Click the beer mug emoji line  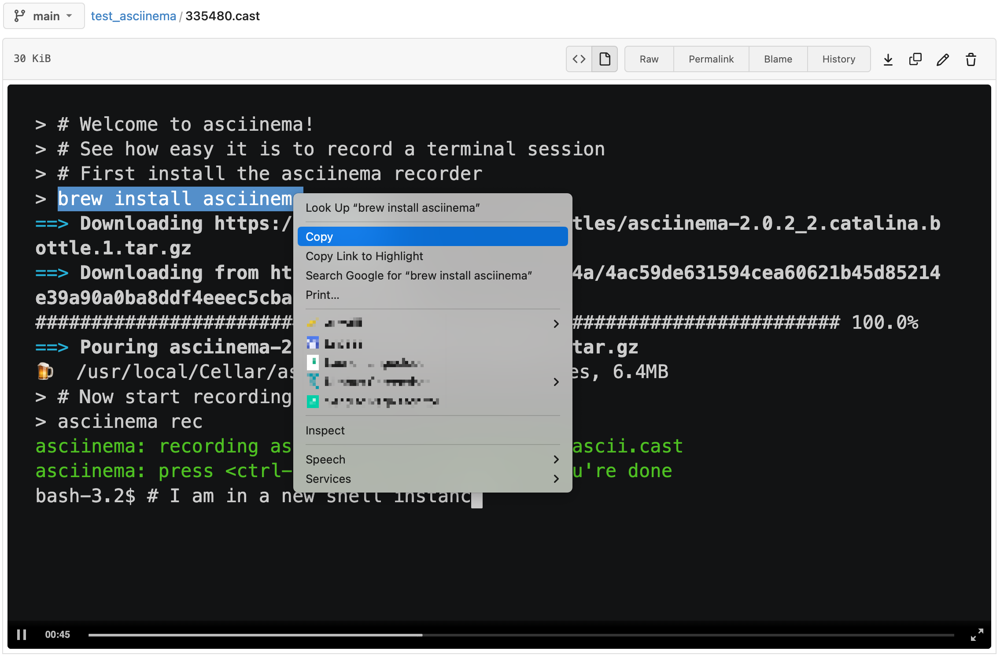[x=164, y=372]
